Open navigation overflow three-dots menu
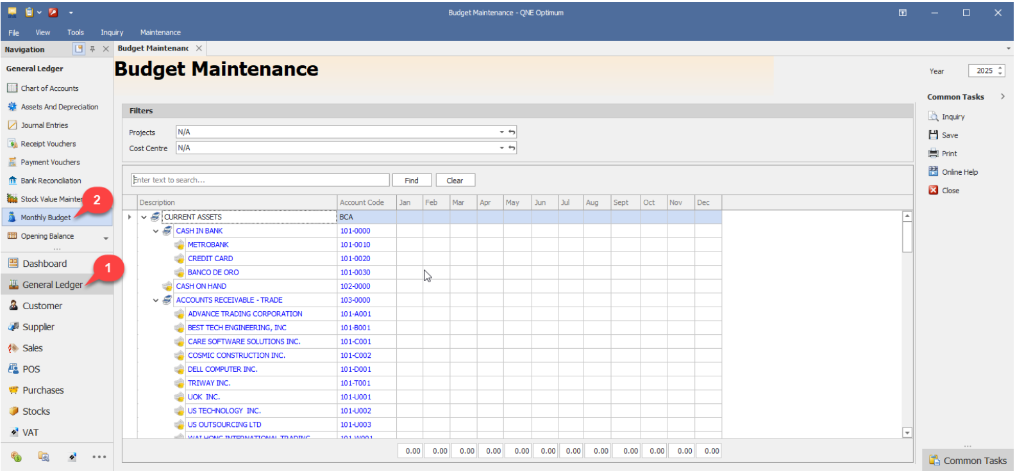1015x473 pixels. (x=99, y=457)
